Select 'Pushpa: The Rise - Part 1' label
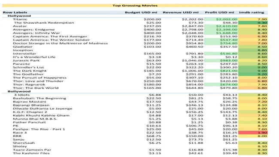 tap(39, 129)
